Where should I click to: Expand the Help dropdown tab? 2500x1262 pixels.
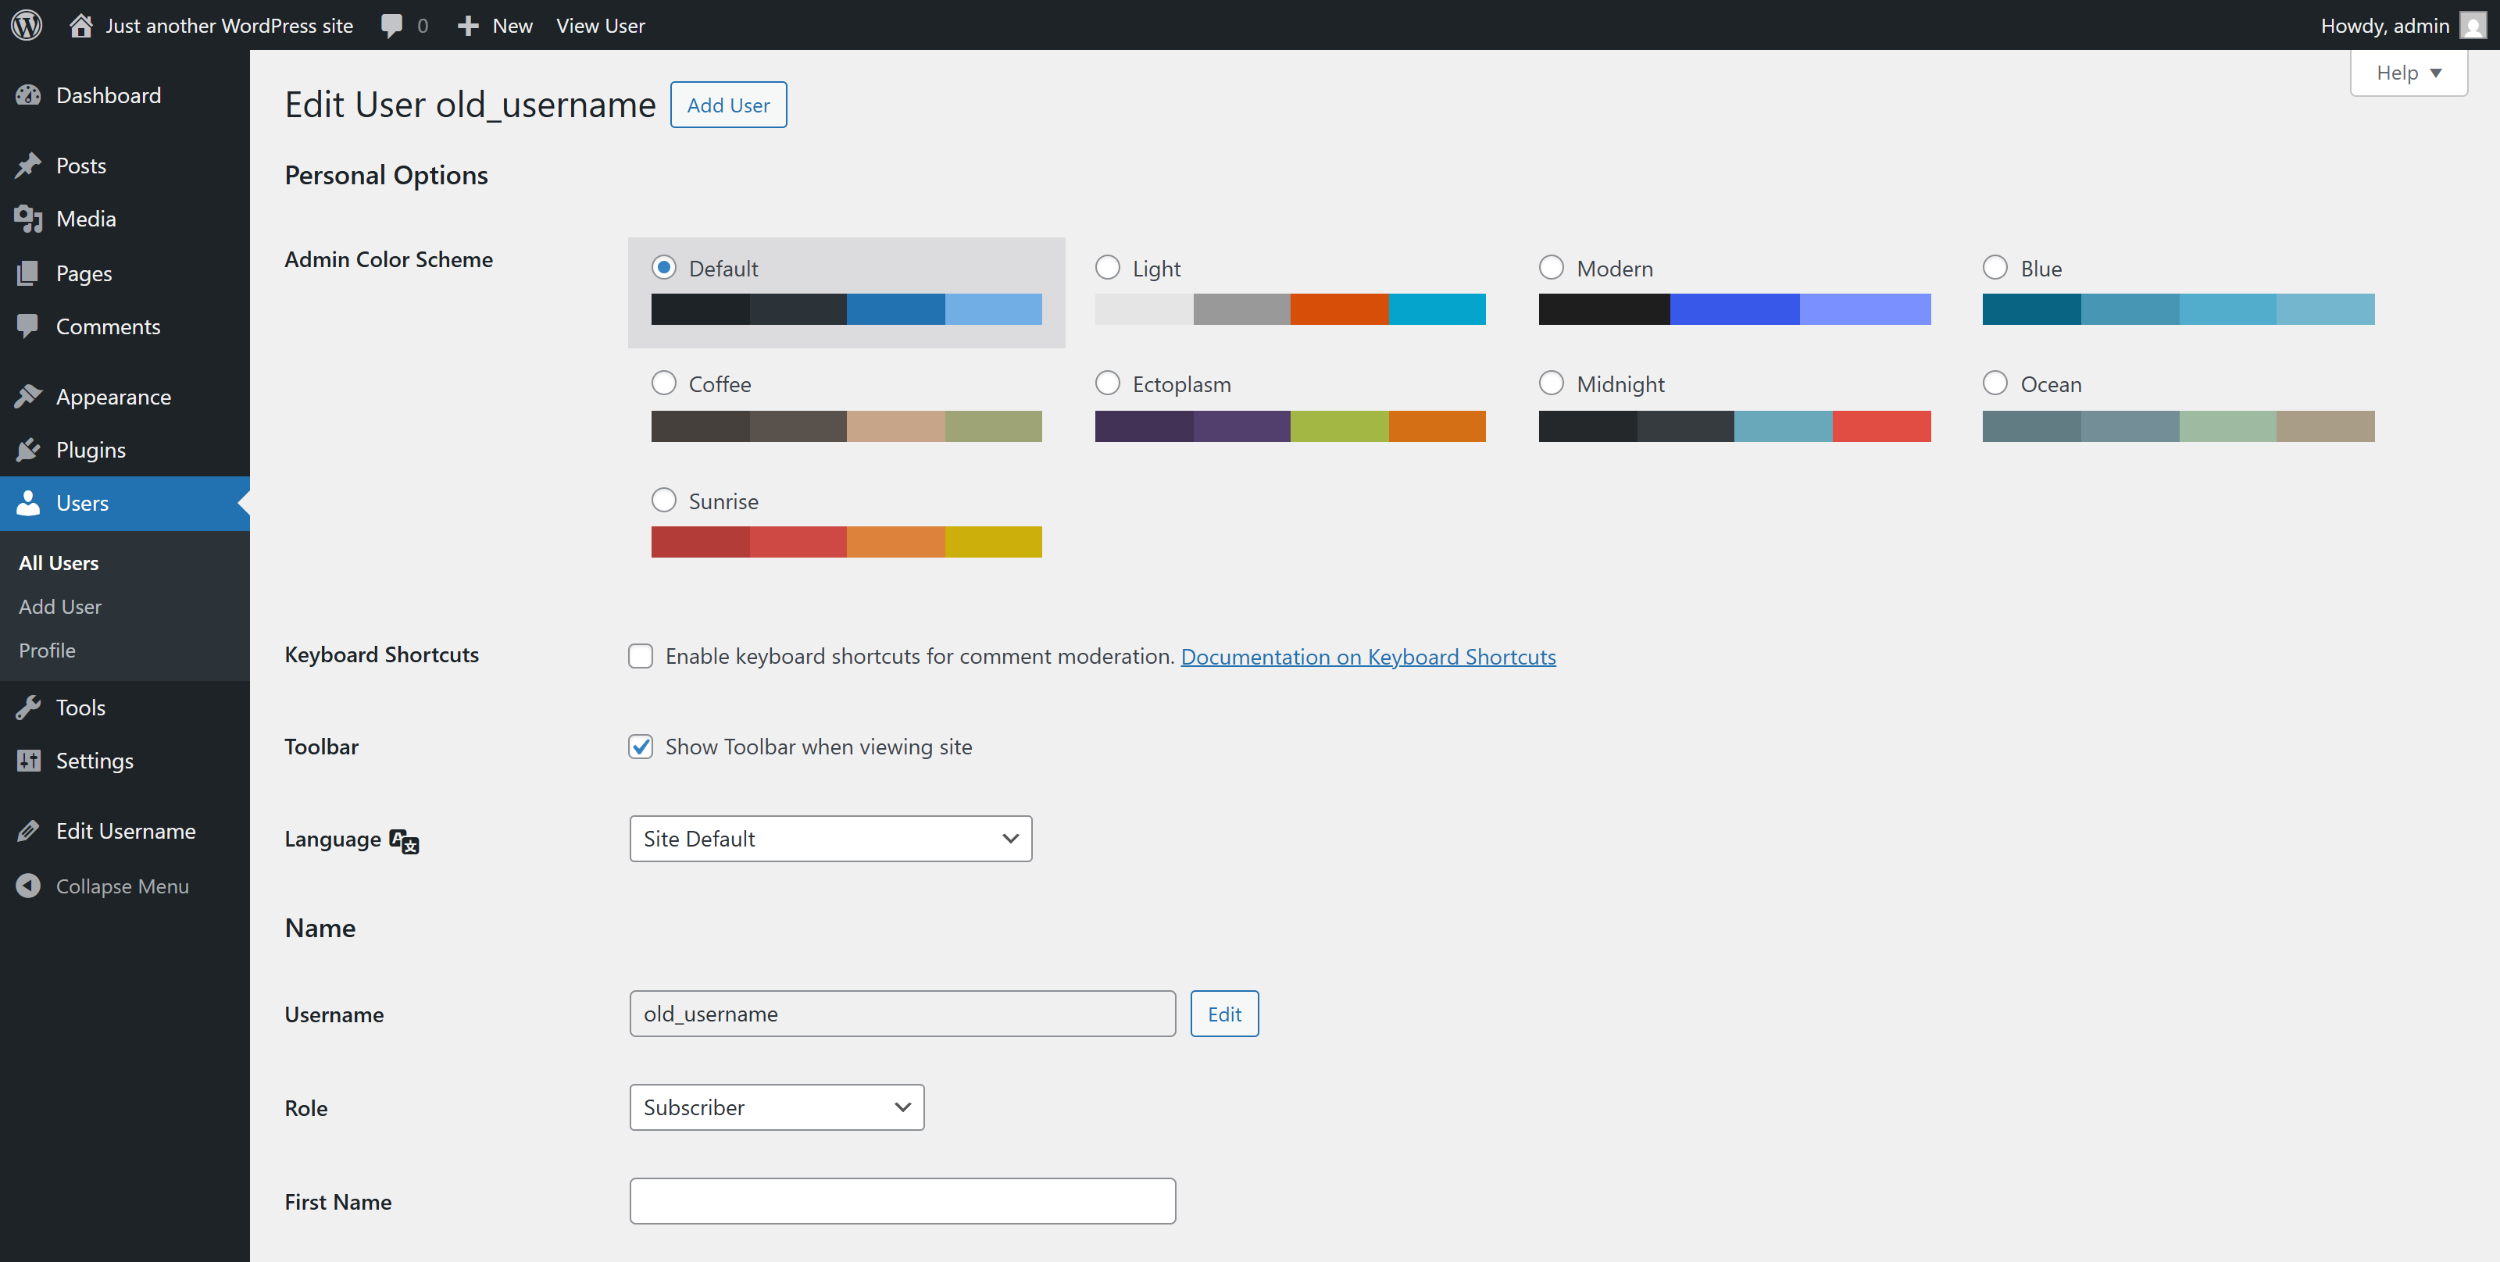click(2409, 73)
